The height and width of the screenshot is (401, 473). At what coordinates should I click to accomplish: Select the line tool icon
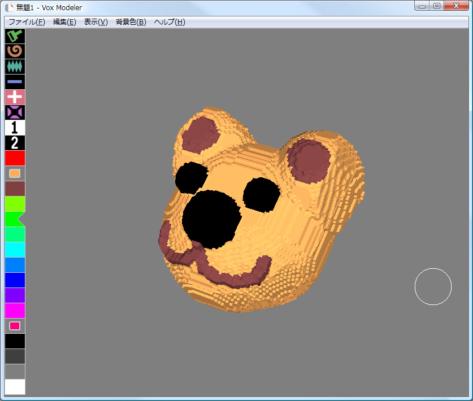15,82
